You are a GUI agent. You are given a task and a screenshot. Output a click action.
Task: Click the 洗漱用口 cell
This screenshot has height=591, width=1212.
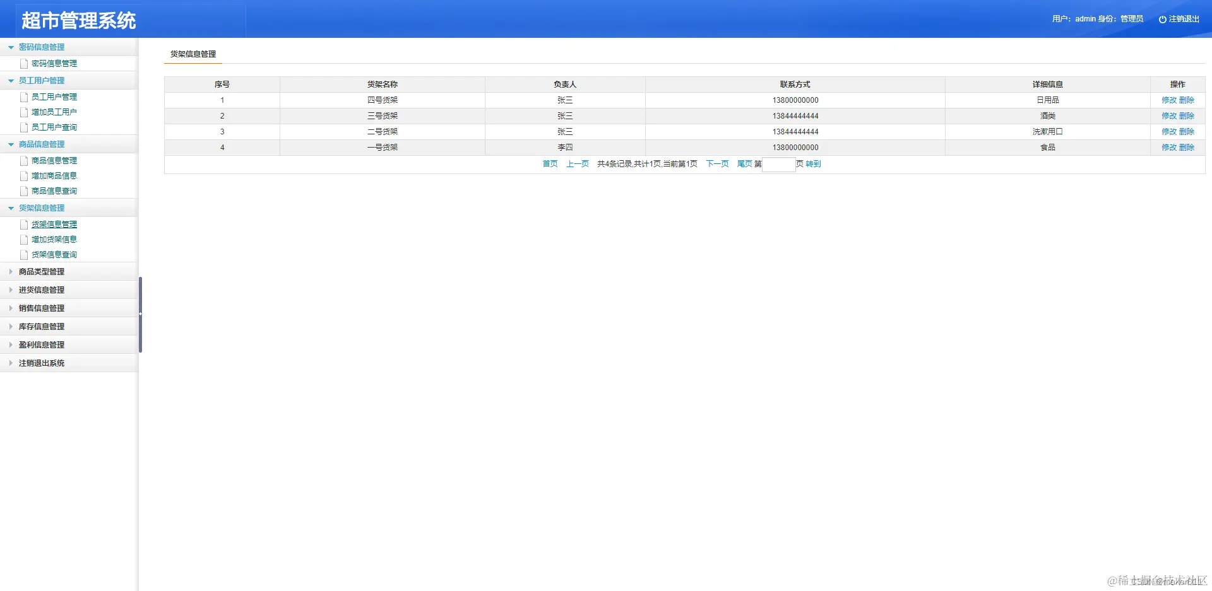pyautogui.click(x=1048, y=132)
